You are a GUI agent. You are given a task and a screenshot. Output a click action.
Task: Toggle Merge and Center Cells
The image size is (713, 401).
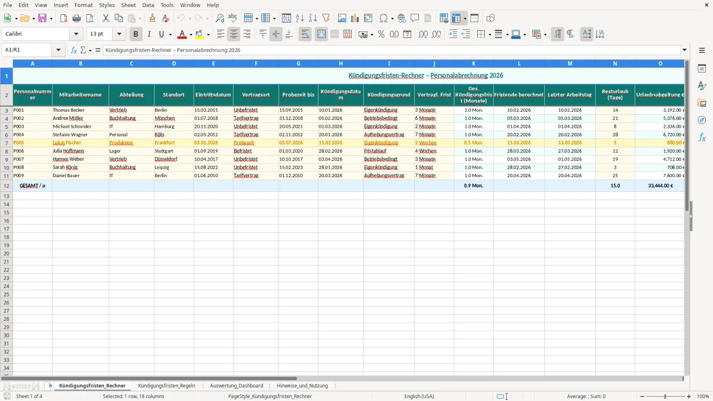pyautogui.click(x=321, y=34)
